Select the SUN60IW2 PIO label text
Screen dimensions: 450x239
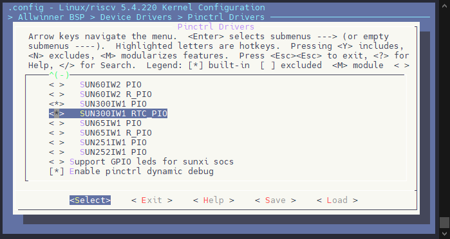(111, 85)
